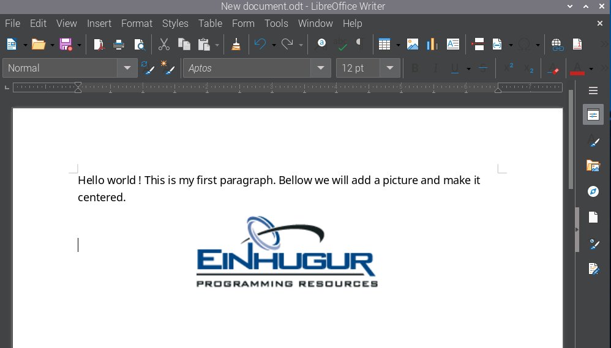This screenshot has width=611, height=348.
Task: Open the Font Name dropdown list arrow
Action: tap(321, 68)
